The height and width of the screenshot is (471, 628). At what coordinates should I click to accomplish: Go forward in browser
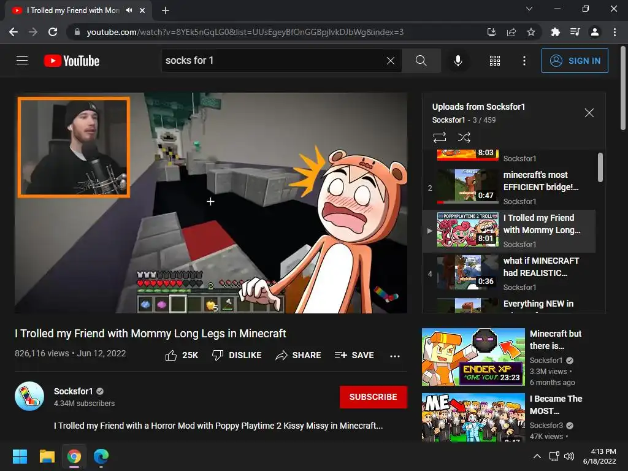coord(33,32)
